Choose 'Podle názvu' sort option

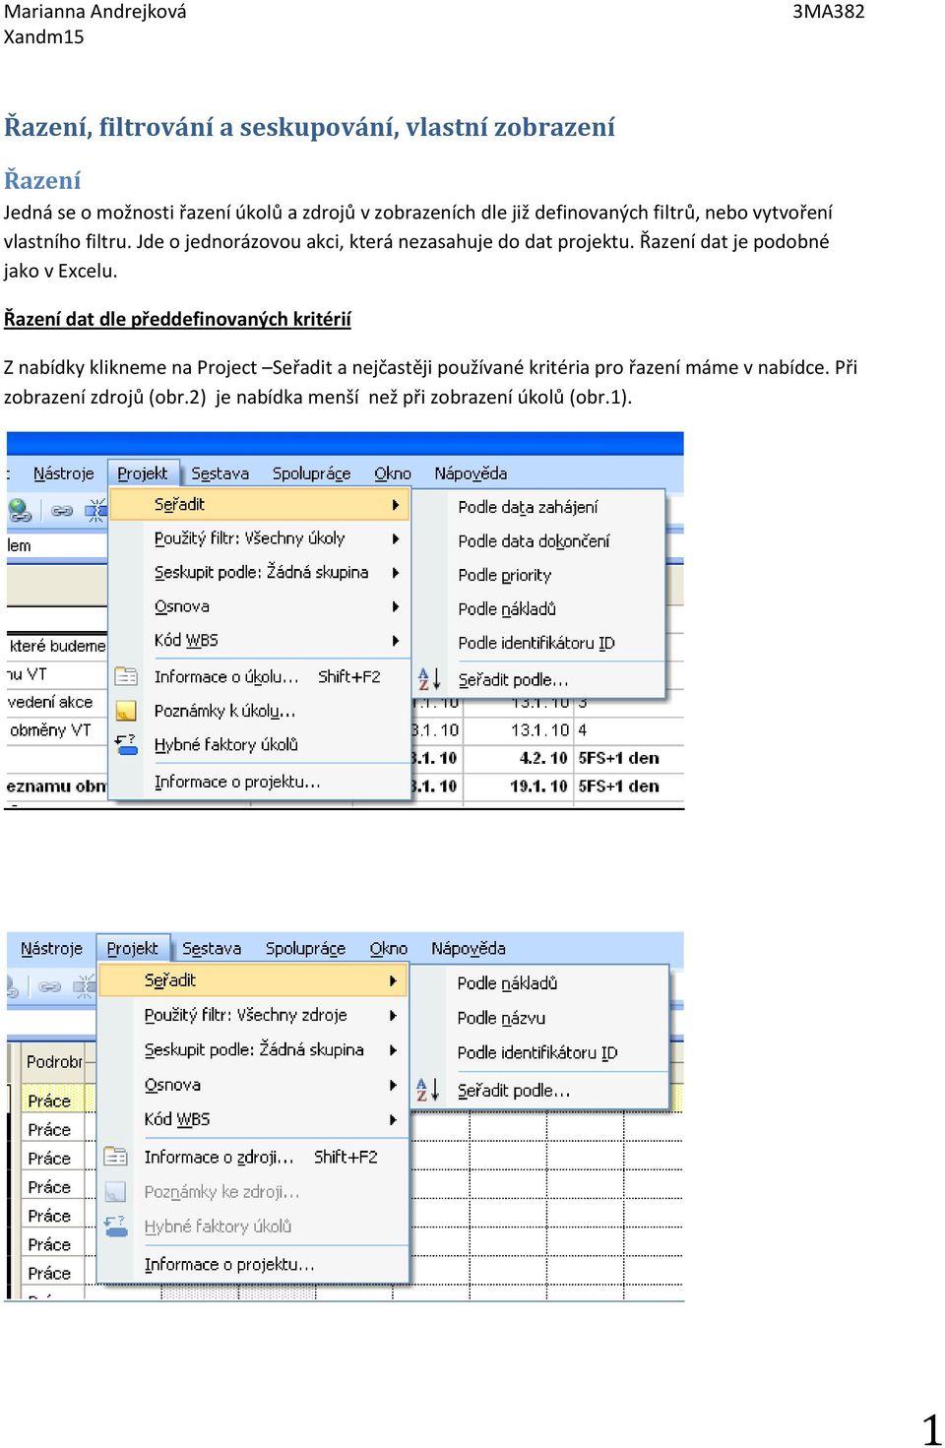tap(501, 1018)
